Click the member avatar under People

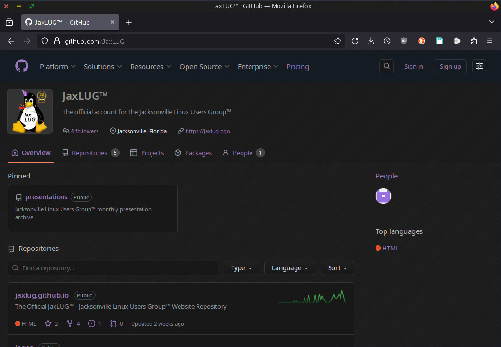point(383,196)
